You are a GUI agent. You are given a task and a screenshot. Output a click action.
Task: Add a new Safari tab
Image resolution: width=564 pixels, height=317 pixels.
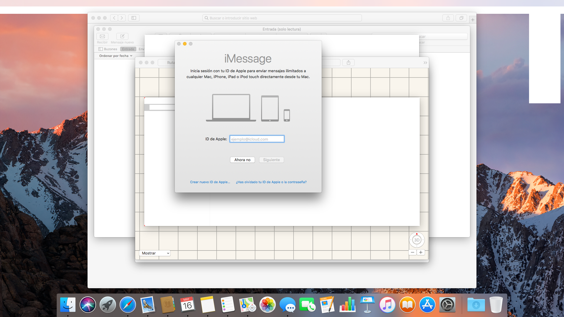(x=472, y=20)
